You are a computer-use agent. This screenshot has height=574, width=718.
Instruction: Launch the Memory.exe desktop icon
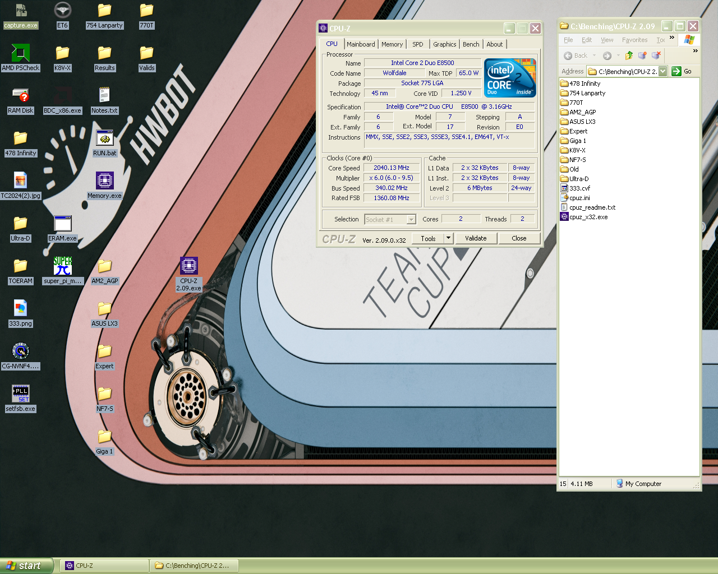104,186
